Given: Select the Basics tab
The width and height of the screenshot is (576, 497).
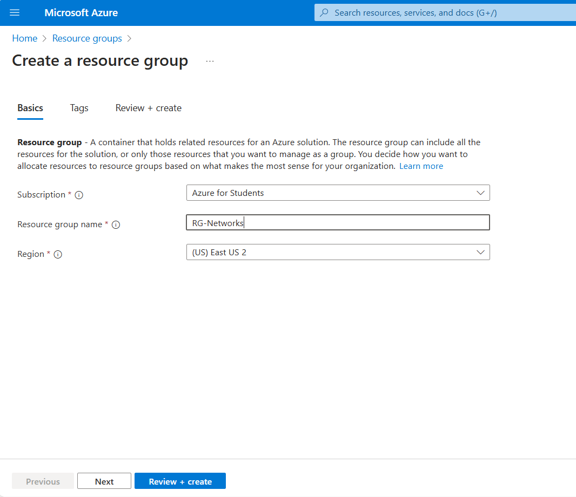Looking at the screenshot, I should pos(30,108).
